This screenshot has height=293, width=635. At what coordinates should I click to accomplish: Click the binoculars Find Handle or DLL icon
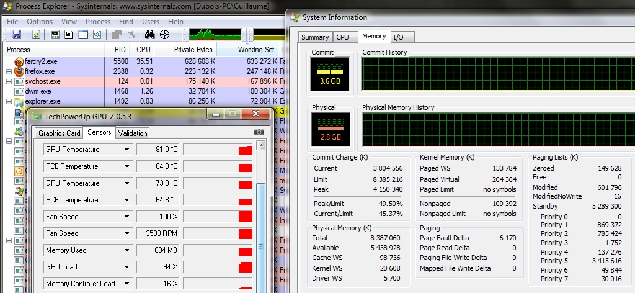149,35
